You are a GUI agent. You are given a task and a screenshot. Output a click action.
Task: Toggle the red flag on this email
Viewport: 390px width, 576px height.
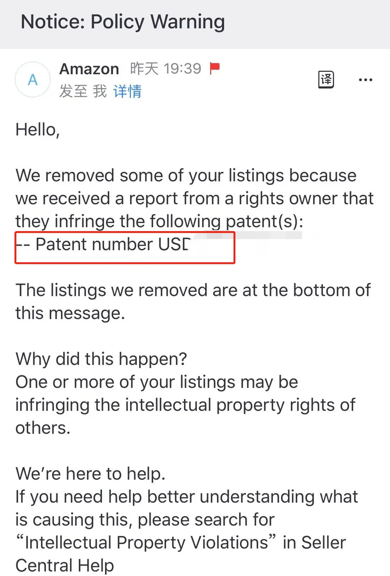tap(215, 68)
